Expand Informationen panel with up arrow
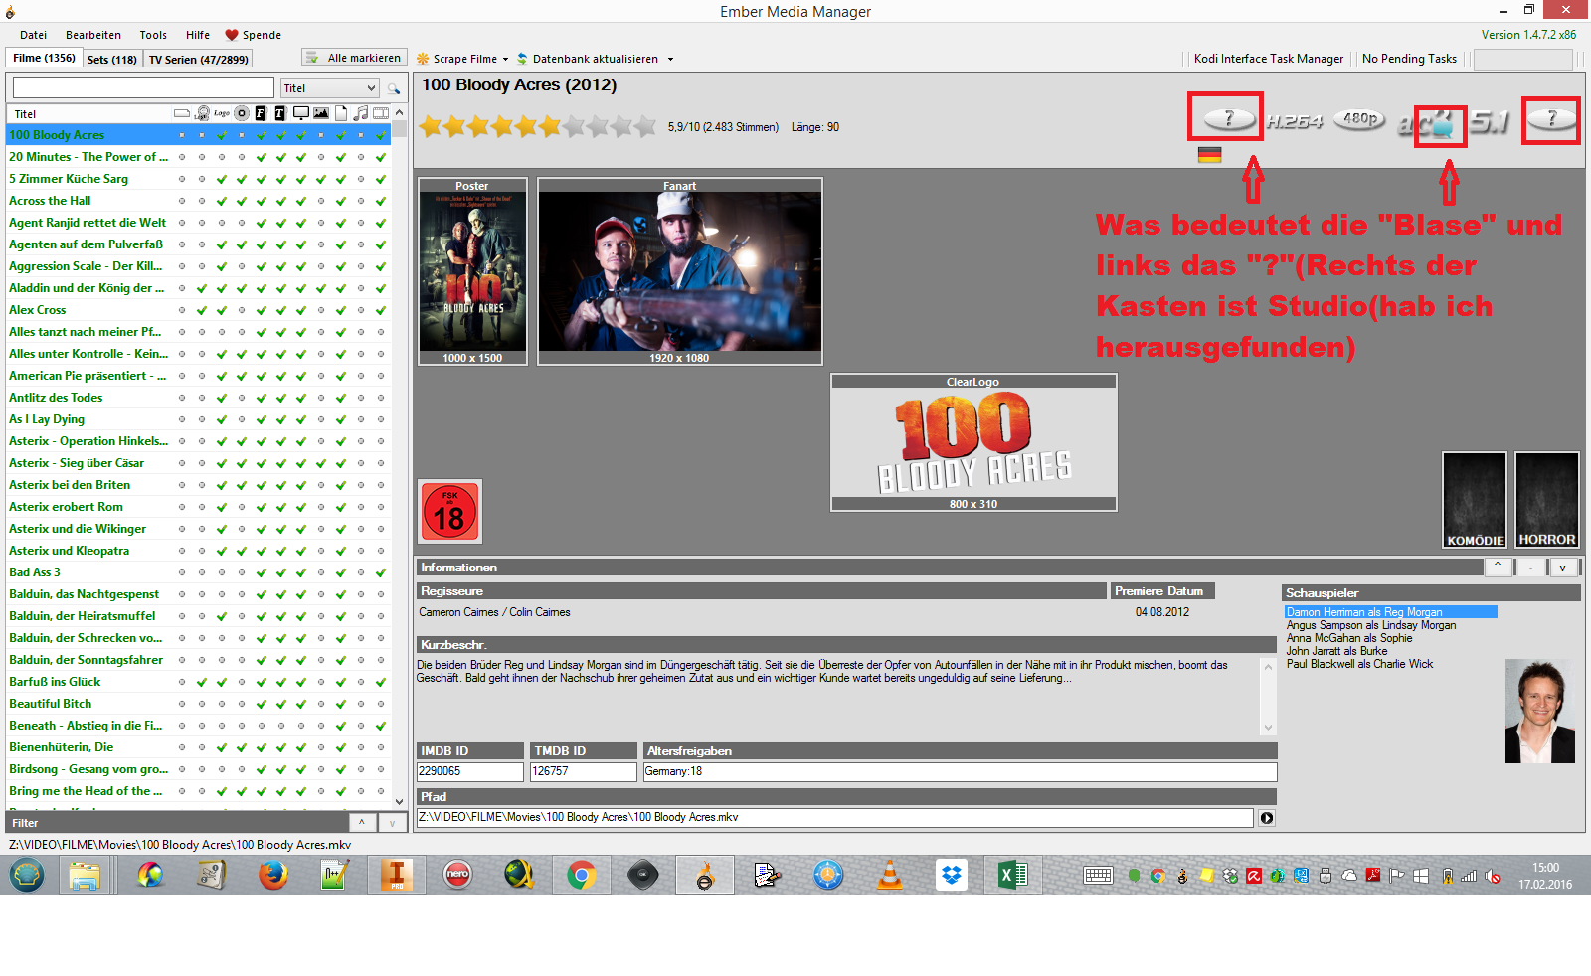The image size is (1591, 976). tap(1498, 567)
